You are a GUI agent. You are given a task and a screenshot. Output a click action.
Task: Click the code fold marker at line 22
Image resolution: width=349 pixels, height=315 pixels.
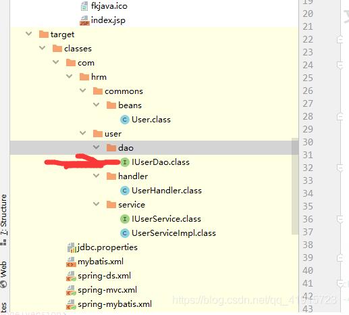pos(340,40)
